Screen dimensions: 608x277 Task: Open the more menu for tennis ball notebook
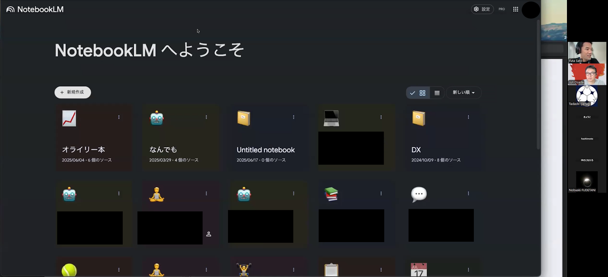tap(119, 270)
